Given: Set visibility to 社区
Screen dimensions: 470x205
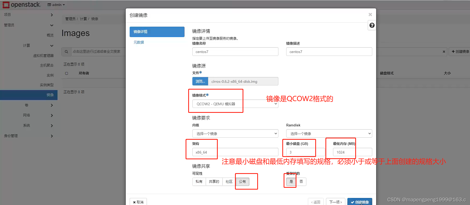Looking at the screenshot, I should click(229, 181).
